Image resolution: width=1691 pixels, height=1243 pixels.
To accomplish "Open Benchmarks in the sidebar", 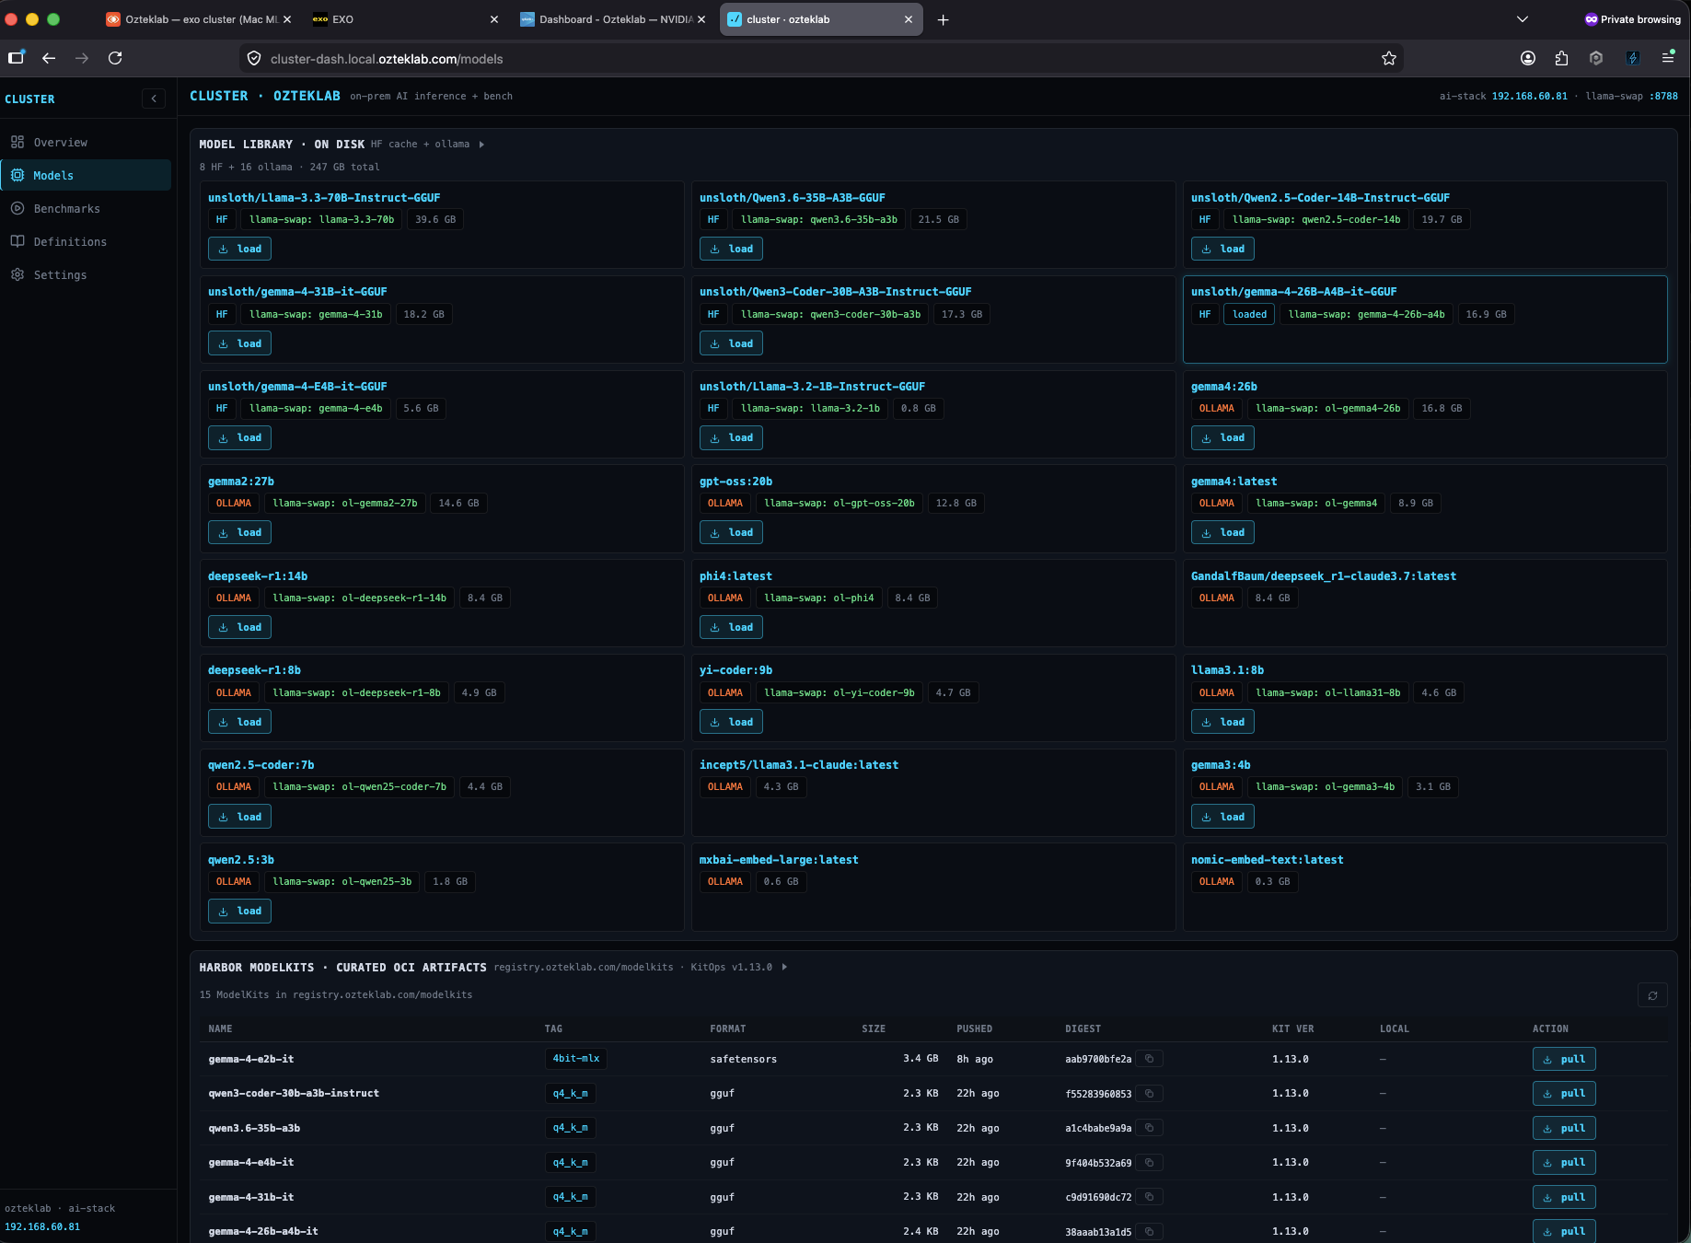I will click(86, 209).
